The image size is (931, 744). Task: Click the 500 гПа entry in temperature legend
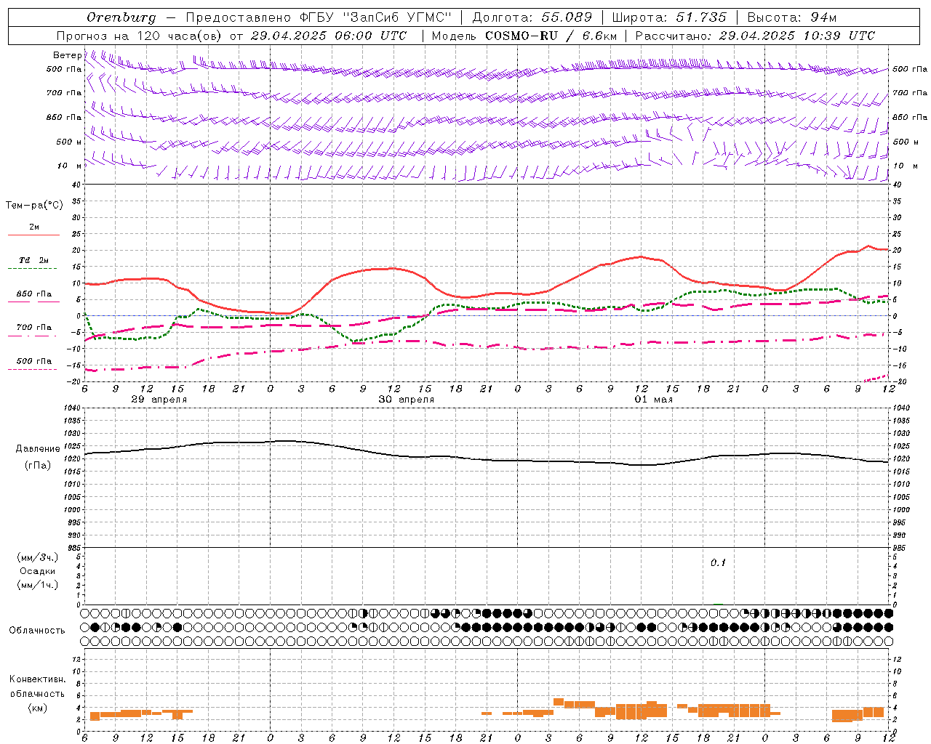click(x=33, y=360)
